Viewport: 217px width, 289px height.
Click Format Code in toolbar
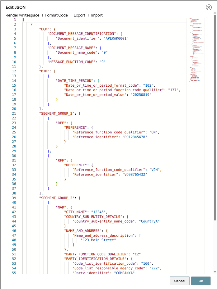pyautogui.click(x=56, y=15)
